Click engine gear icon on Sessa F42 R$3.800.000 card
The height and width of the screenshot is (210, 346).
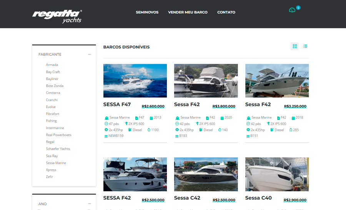point(177,130)
